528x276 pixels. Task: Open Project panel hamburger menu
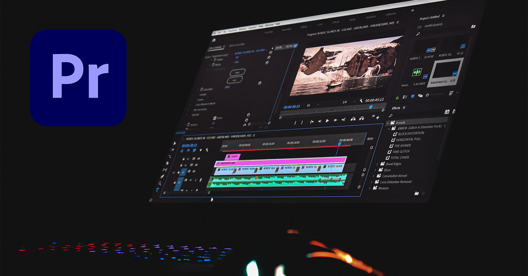(x=443, y=16)
